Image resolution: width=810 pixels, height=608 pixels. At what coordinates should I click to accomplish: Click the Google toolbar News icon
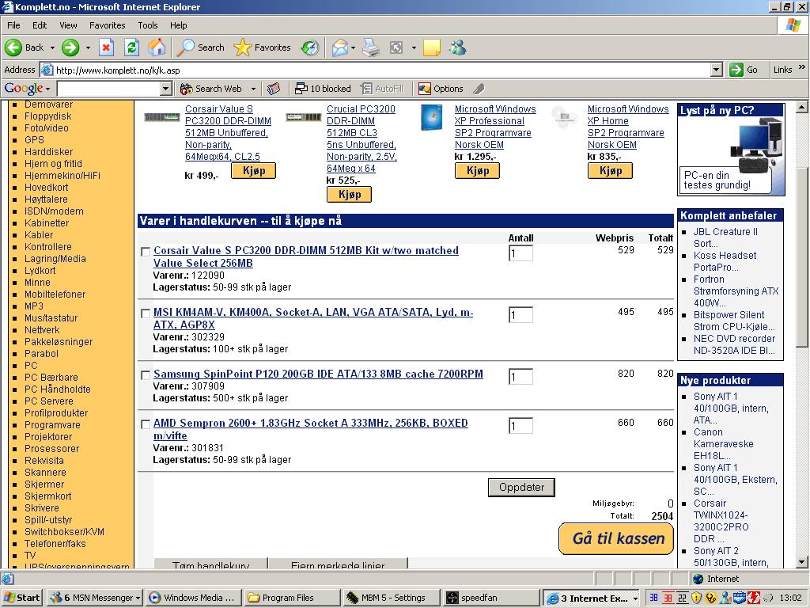click(x=273, y=89)
